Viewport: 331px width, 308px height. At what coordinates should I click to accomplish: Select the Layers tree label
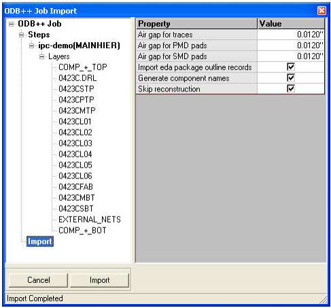[59, 56]
